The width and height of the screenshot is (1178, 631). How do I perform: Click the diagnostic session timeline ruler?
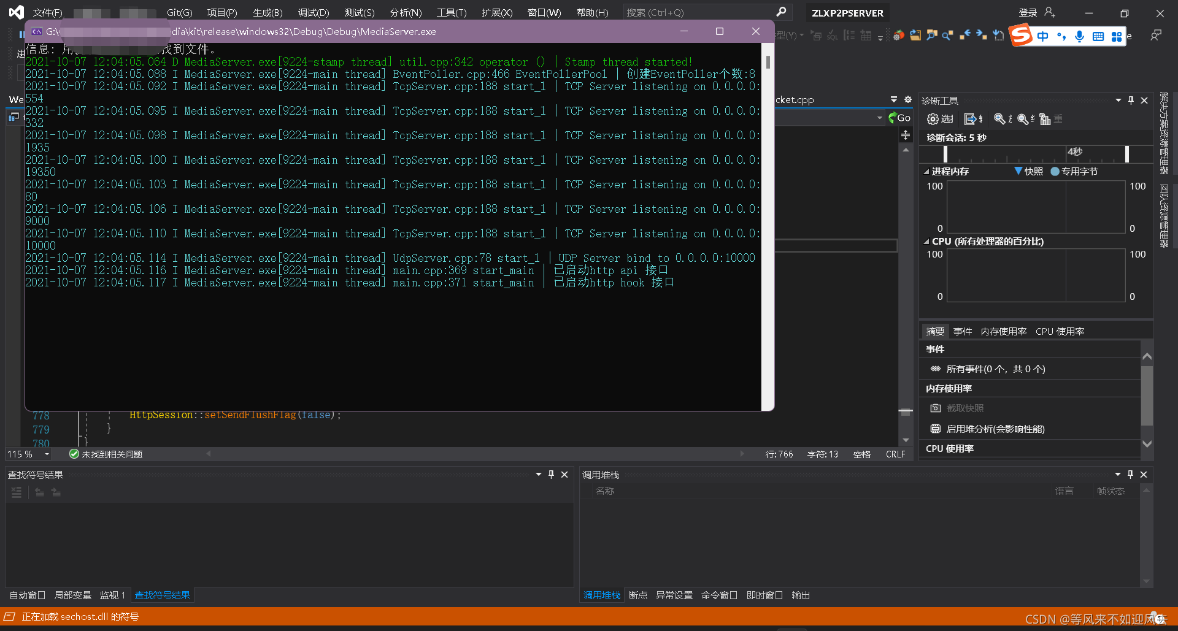pos(1036,153)
